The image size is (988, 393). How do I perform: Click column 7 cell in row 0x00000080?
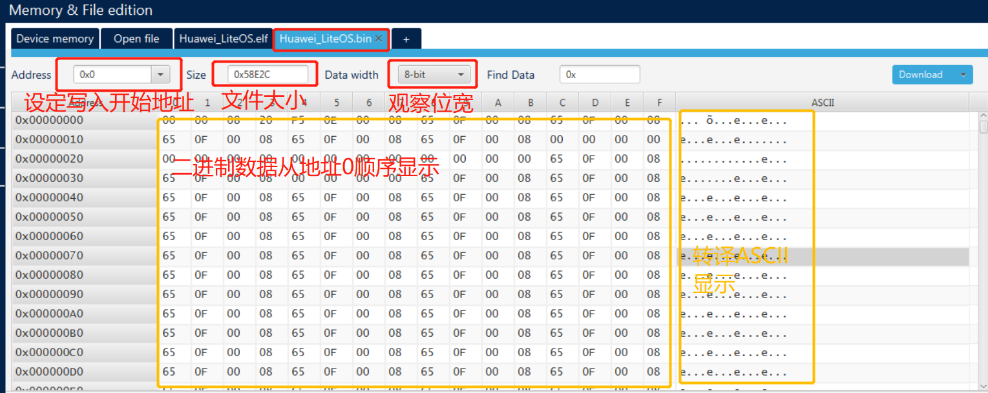(401, 275)
